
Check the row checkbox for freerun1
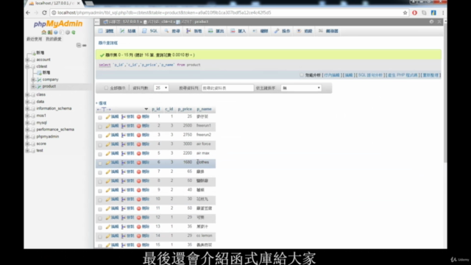pos(100,127)
